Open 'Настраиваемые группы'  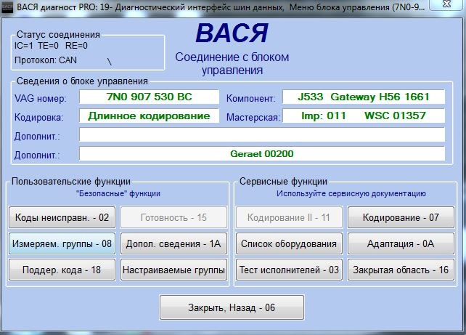coord(173,270)
